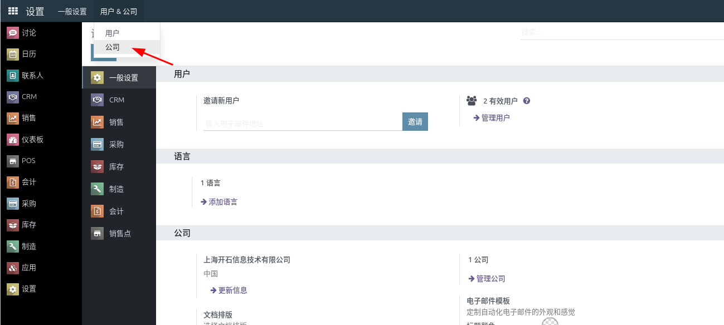Follow the 添加语言 link

219,202
